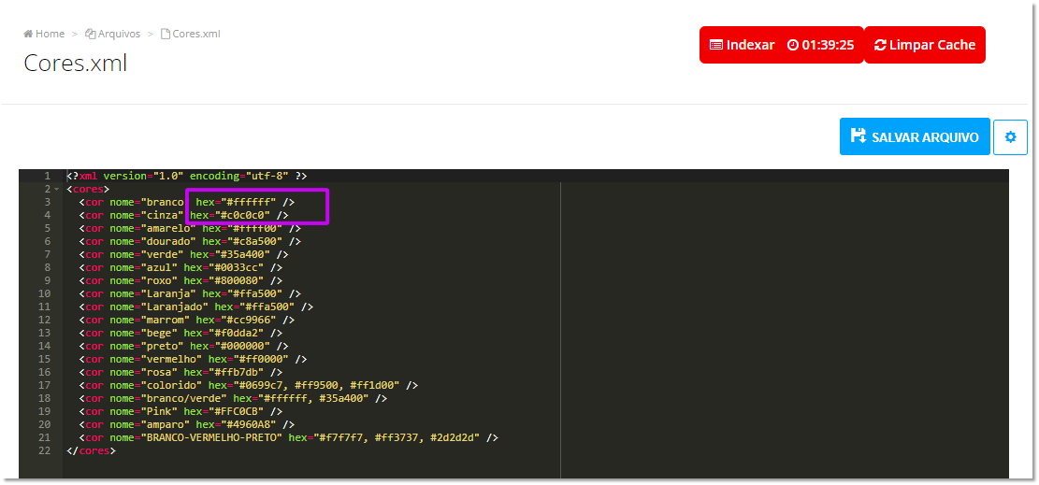The width and height of the screenshot is (1039, 485).
Task: Click the Cores.xml page heading
Action: (x=75, y=63)
